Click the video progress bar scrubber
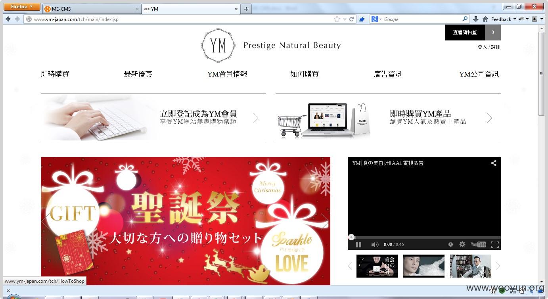 [x=351, y=237]
